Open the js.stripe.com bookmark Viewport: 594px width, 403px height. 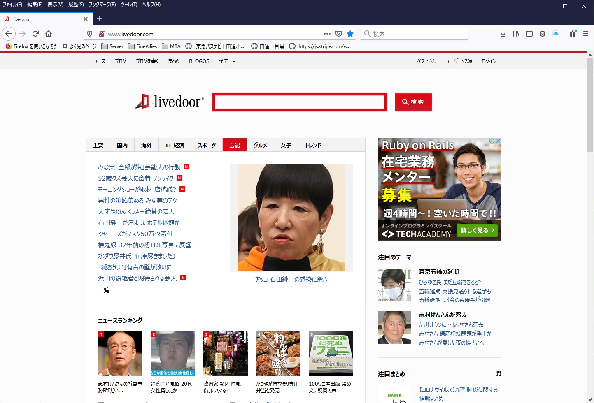point(319,46)
